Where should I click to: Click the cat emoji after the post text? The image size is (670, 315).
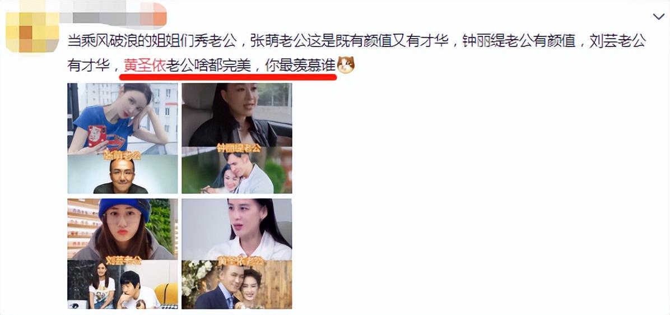(346, 66)
